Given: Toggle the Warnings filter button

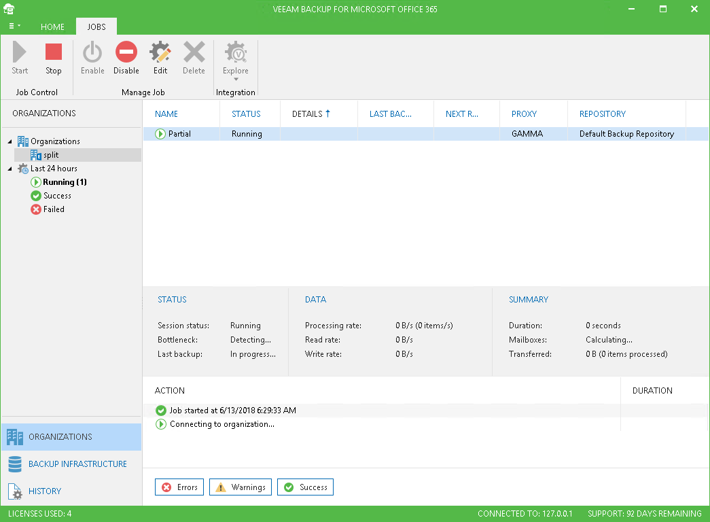Looking at the screenshot, I should [x=241, y=487].
